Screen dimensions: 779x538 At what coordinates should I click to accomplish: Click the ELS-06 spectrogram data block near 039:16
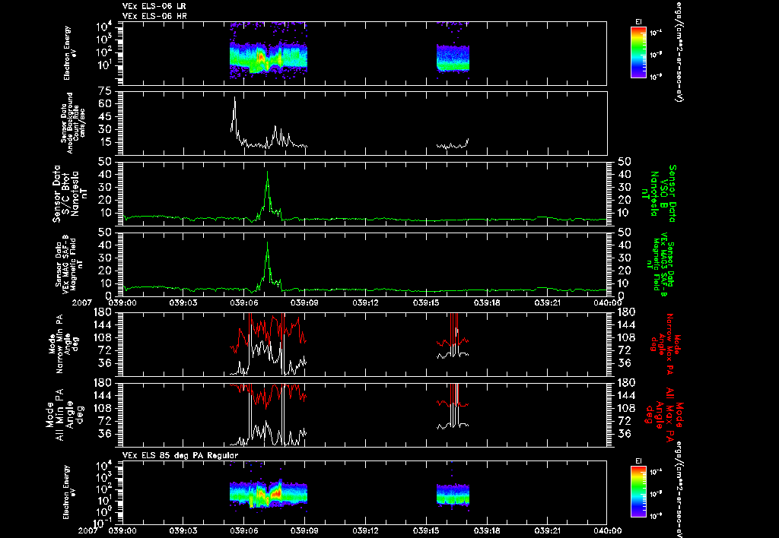click(x=453, y=58)
